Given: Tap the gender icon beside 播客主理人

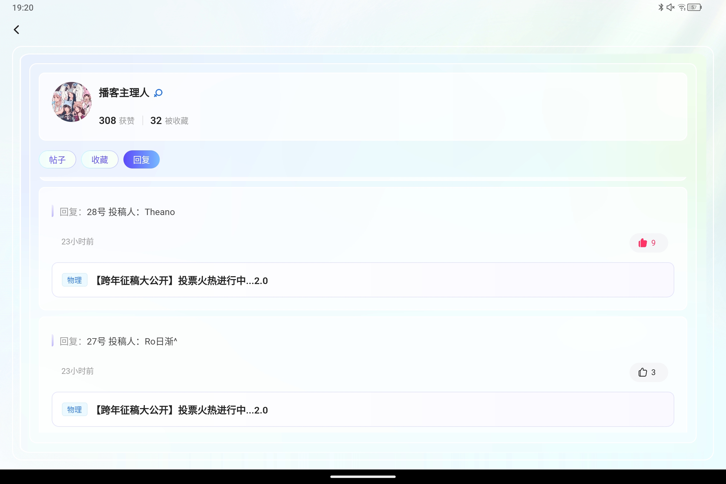Looking at the screenshot, I should point(158,93).
